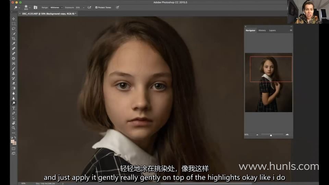Switch to the Navigator tab
329x185 pixels.
tap(250, 30)
